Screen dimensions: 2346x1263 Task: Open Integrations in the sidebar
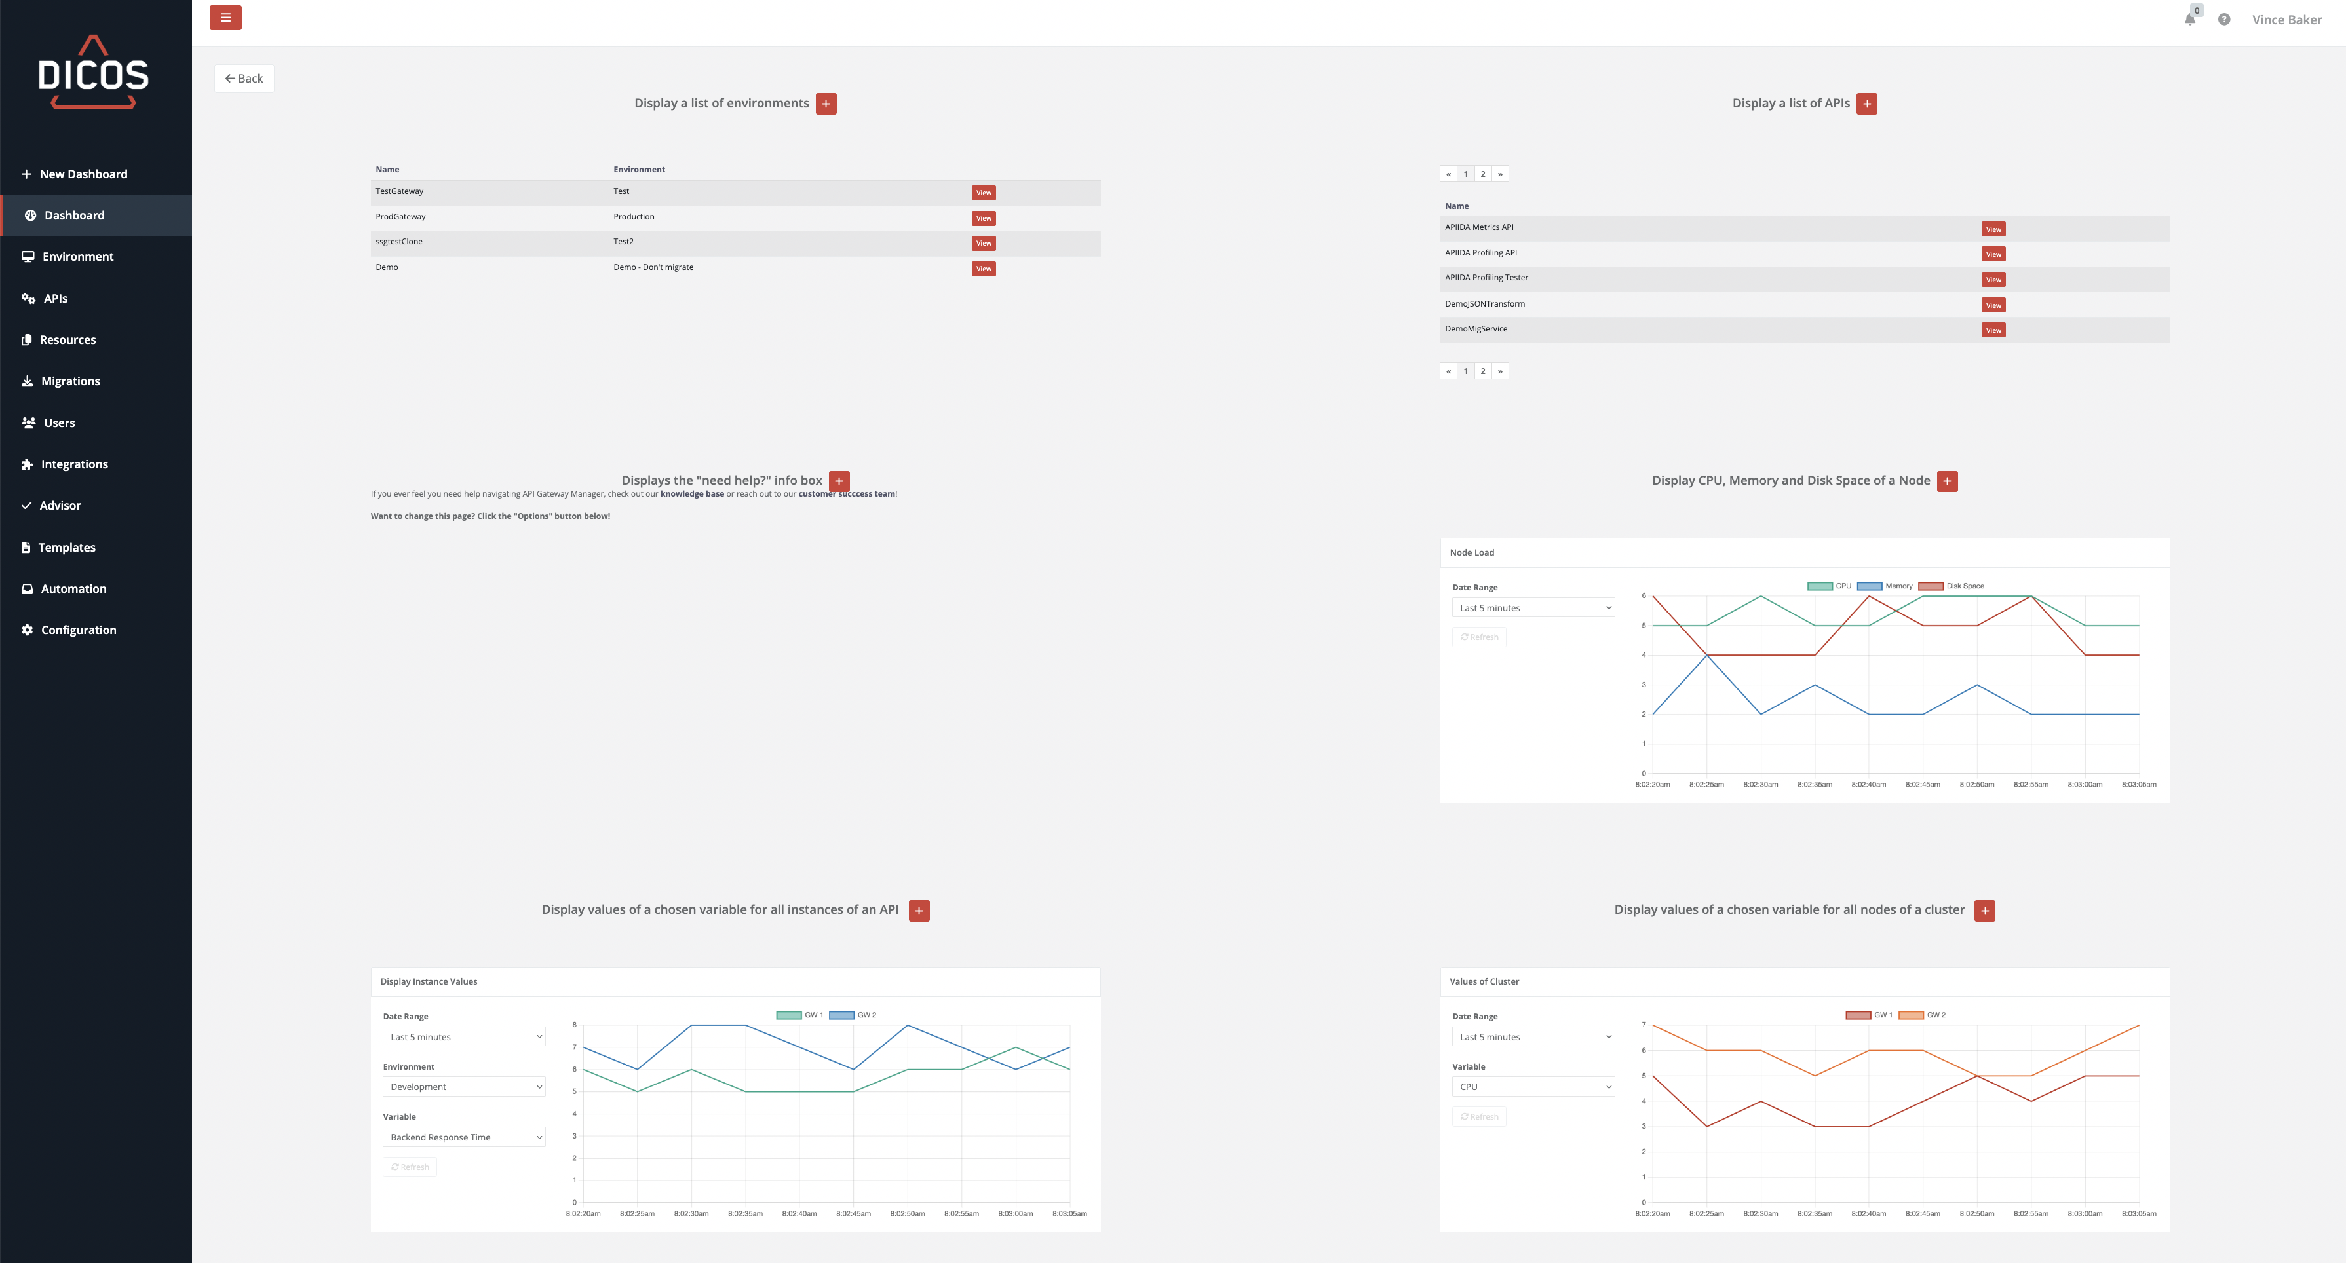[74, 464]
